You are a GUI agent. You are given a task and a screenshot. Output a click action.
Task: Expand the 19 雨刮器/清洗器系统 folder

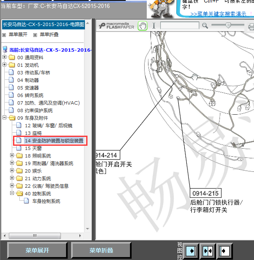click(12, 163)
